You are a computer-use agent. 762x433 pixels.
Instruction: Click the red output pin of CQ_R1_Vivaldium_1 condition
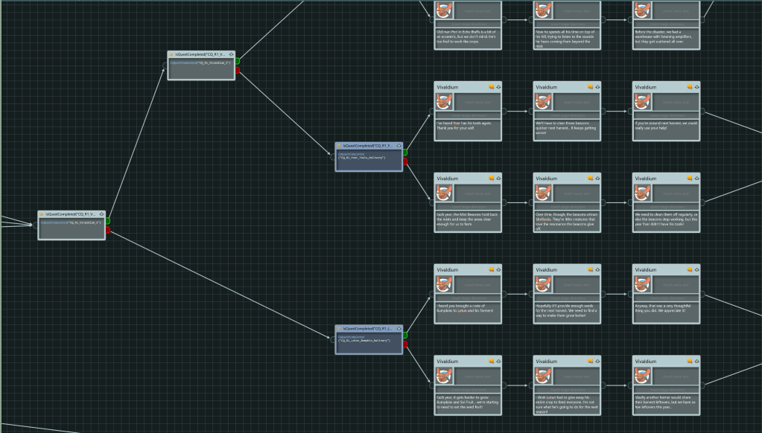click(x=108, y=230)
